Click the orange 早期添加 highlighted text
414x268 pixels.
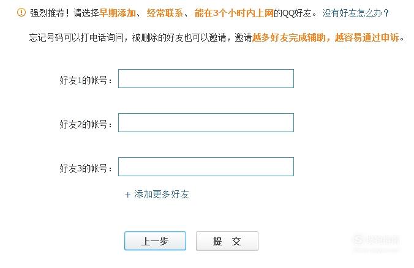pyautogui.click(x=118, y=13)
